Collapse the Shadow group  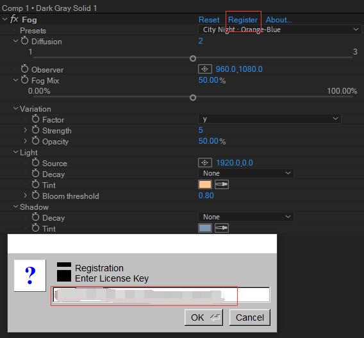coord(15,207)
